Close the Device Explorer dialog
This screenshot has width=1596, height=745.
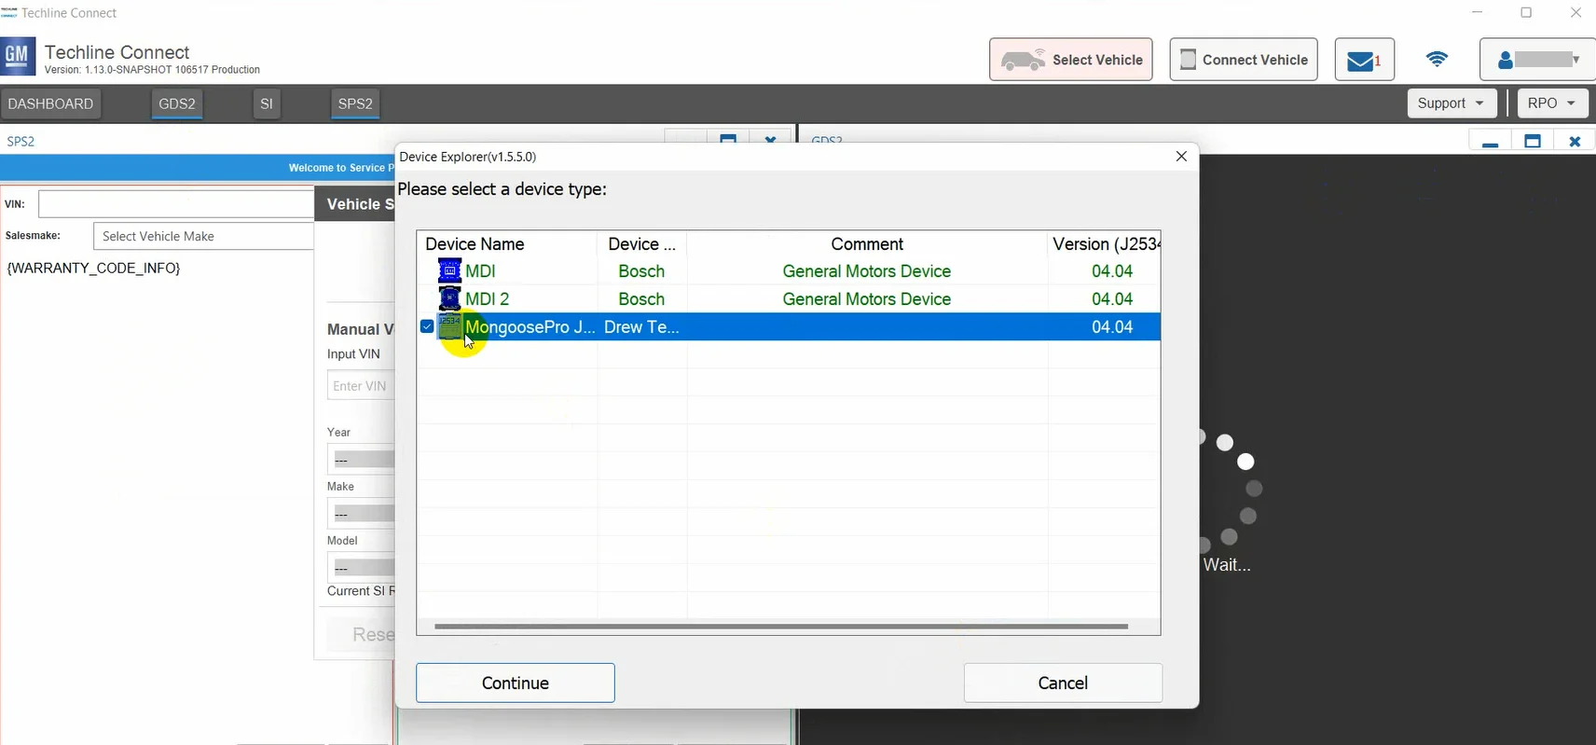click(1181, 157)
